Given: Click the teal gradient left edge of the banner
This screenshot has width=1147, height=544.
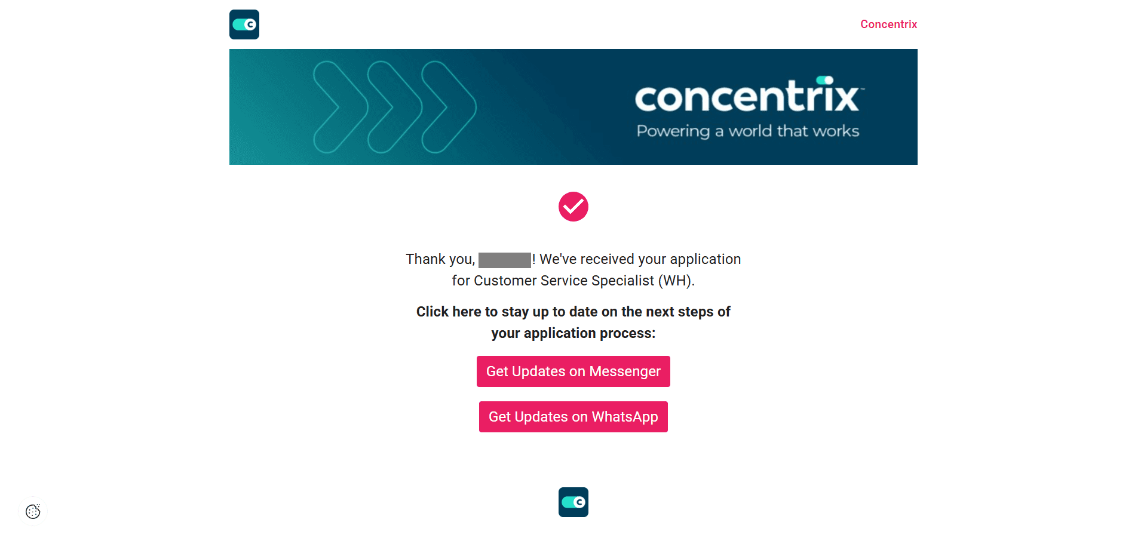Looking at the screenshot, I should coord(251,107).
